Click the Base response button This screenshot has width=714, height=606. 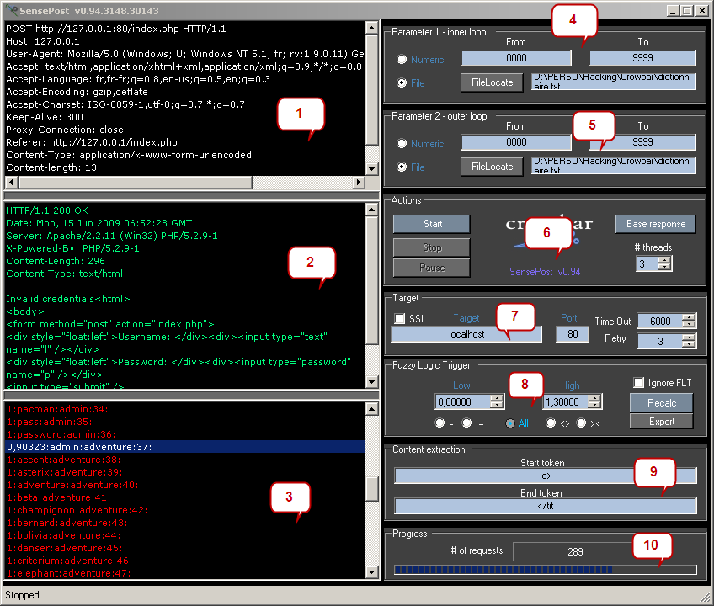[656, 224]
